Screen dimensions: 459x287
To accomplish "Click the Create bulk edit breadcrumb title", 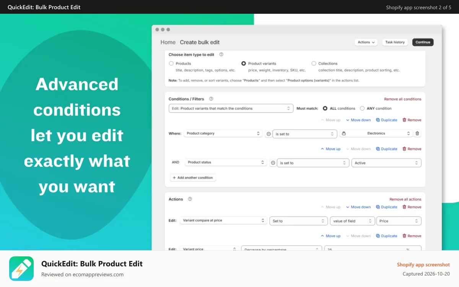I will coord(200,42).
